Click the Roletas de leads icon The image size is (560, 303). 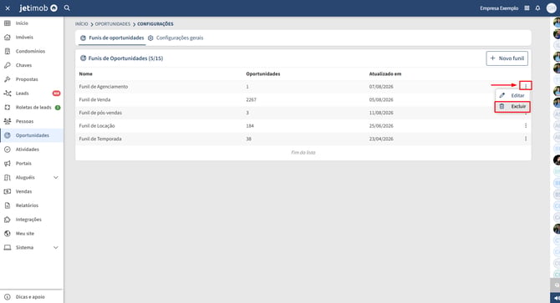click(x=8, y=108)
